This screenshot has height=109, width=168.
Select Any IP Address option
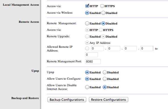tap(87, 43)
